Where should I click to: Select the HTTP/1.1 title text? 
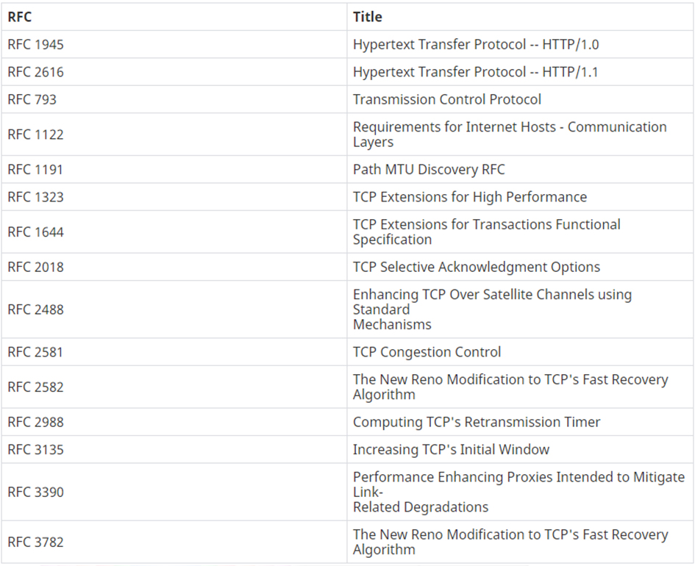[x=476, y=72]
